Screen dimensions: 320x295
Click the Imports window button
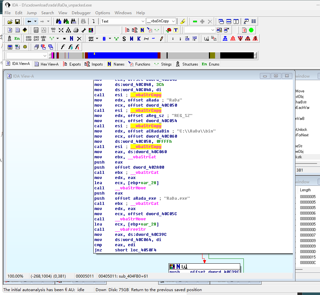tap(94, 64)
